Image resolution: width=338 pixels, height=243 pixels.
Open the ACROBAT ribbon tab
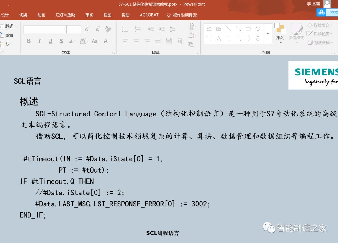pos(149,15)
